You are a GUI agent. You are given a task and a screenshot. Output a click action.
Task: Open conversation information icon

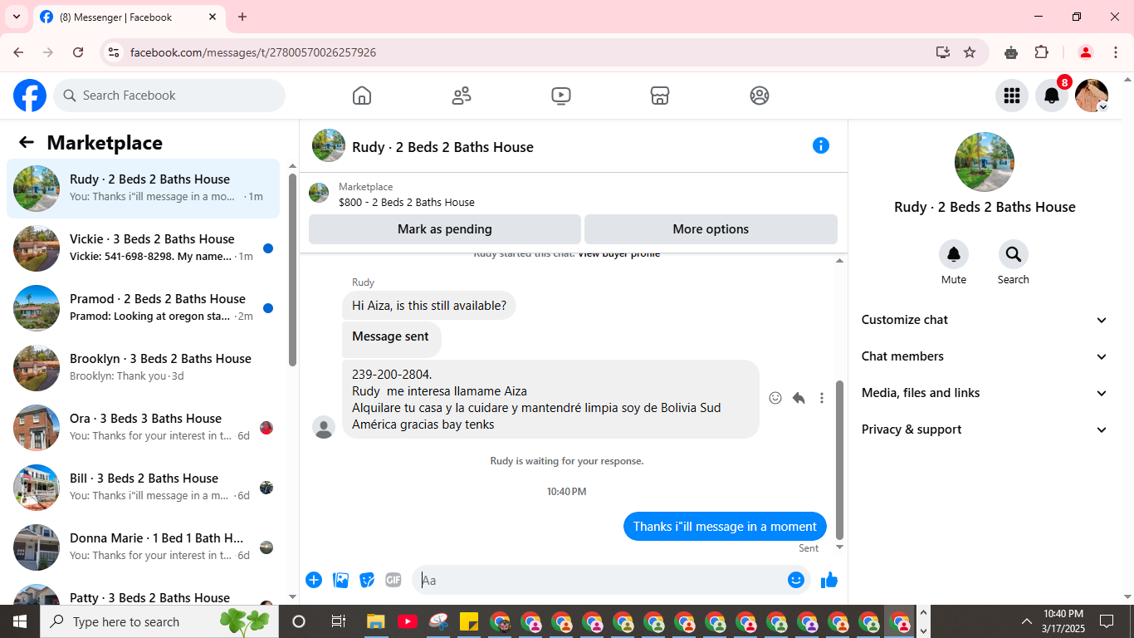[x=821, y=145]
